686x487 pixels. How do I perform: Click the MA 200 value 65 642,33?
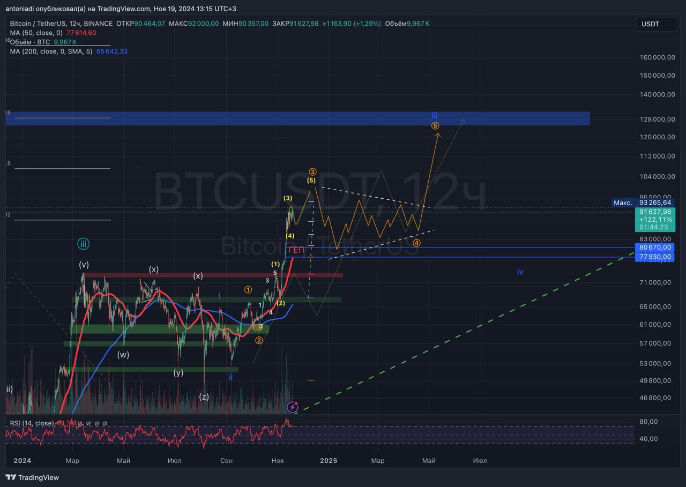[x=112, y=51]
